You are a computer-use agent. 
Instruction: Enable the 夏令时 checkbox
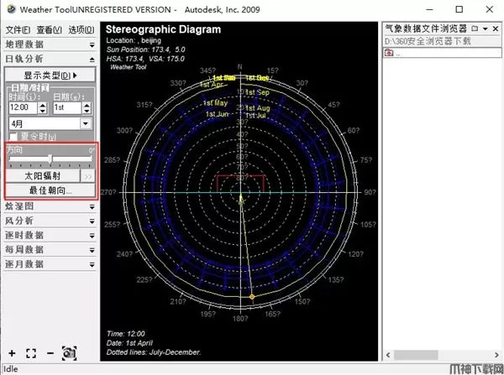(x=13, y=137)
